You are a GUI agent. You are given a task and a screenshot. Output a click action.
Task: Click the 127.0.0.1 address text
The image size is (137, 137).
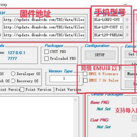pos(16,53)
